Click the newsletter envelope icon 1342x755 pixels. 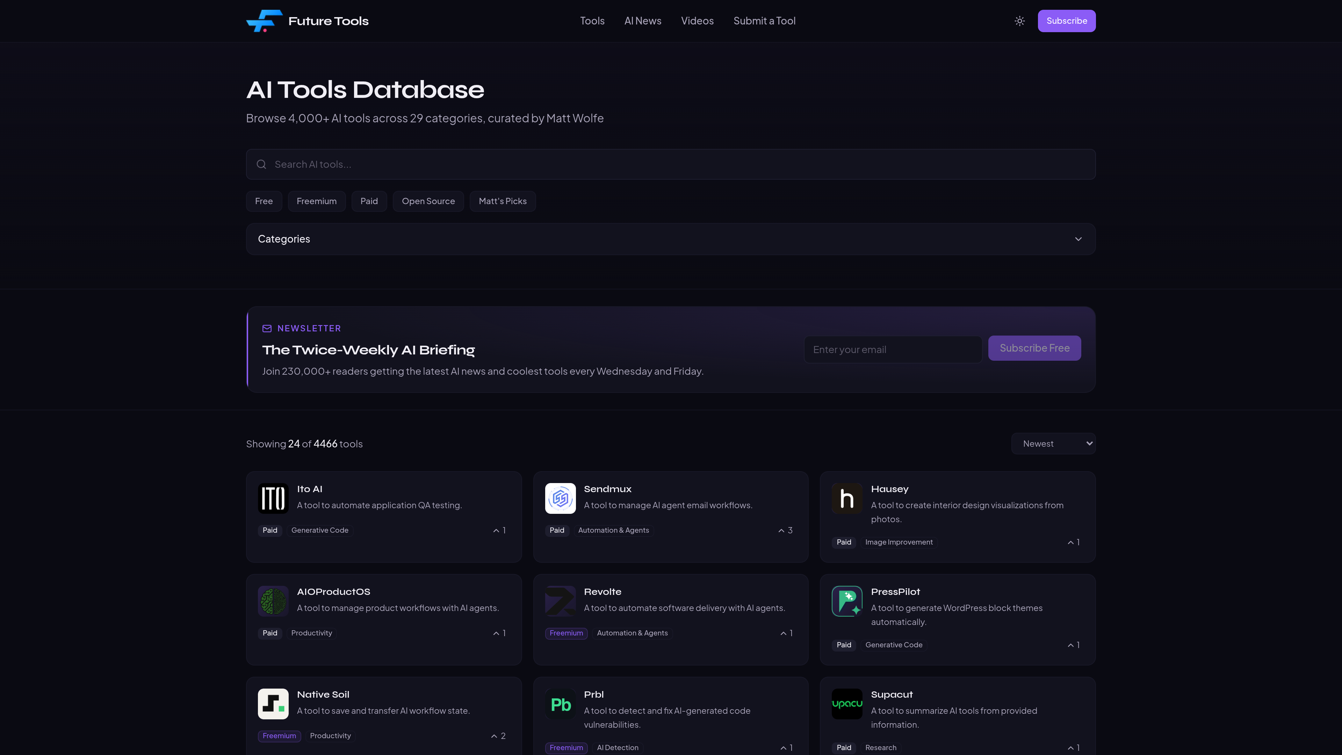click(267, 328)
